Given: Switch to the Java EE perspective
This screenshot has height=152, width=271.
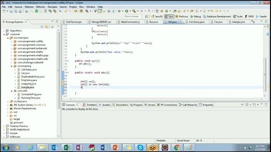Looking at the screenshot, I should pyautogui.click(x=157, y=16).
